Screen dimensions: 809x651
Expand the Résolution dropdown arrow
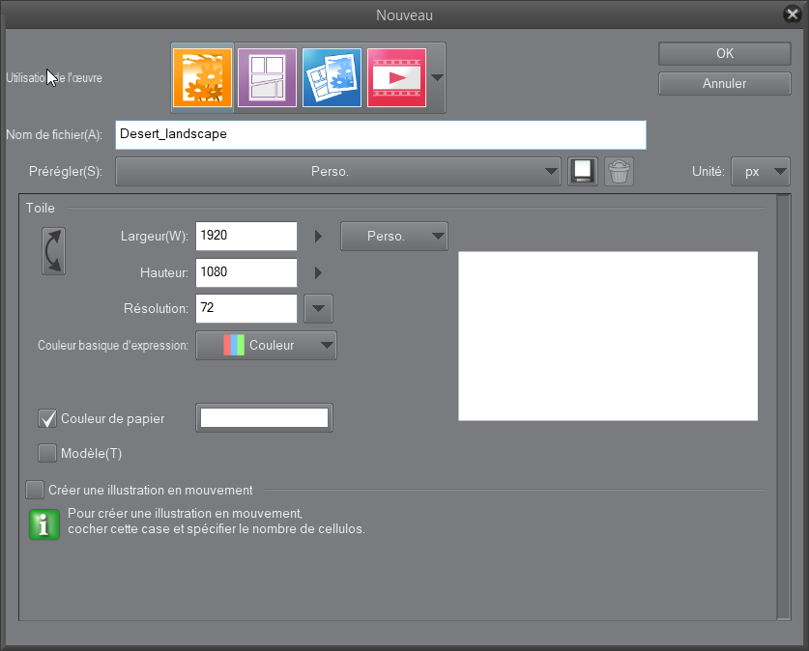tap(318, 309)
